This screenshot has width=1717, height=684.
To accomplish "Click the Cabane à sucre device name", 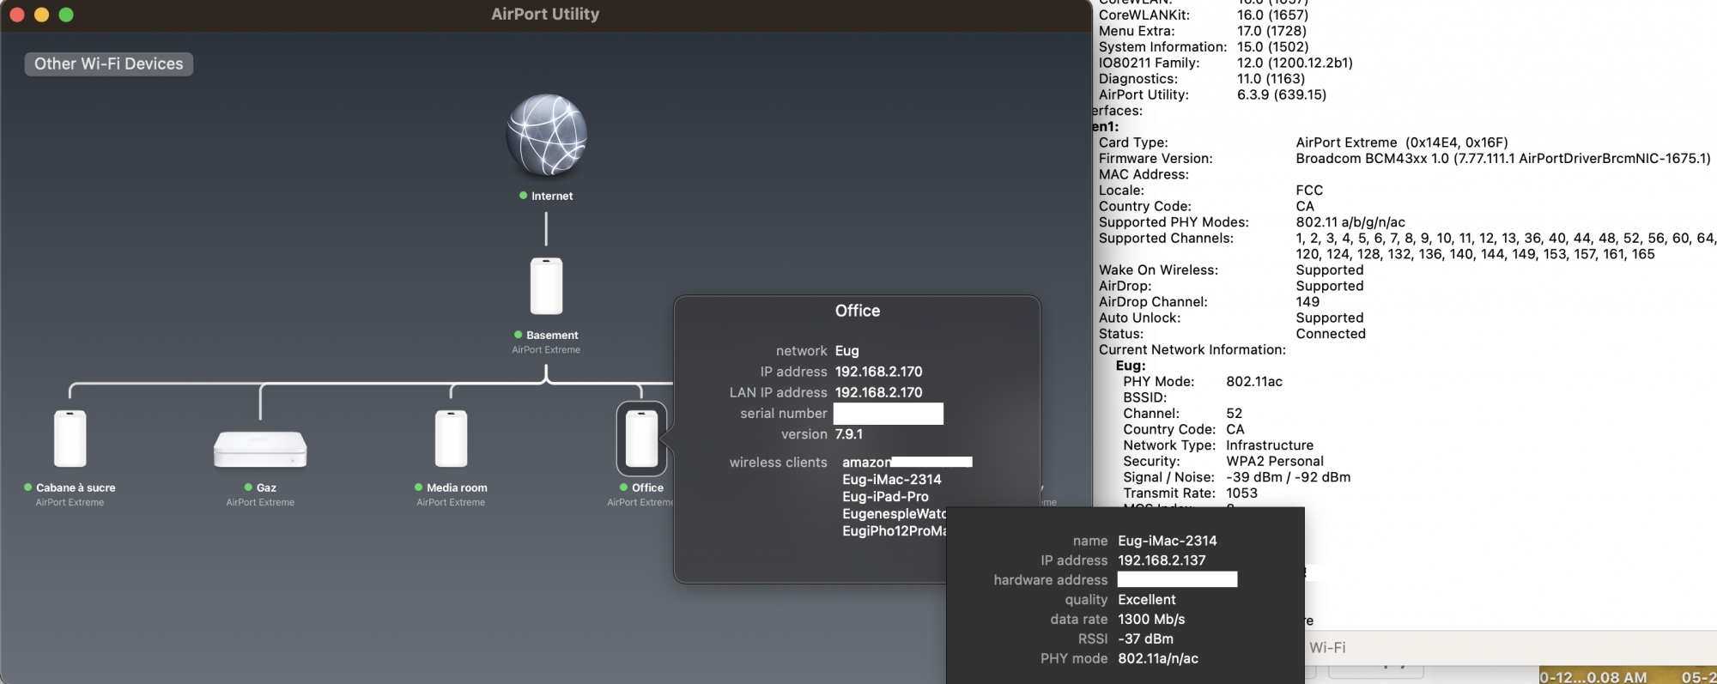I will pyautogui.click(x=76, y=487).
